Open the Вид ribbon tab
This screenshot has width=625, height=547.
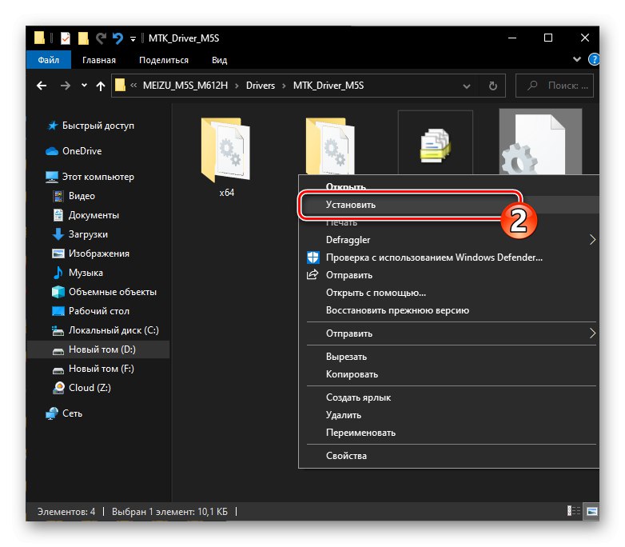(219, 60)
